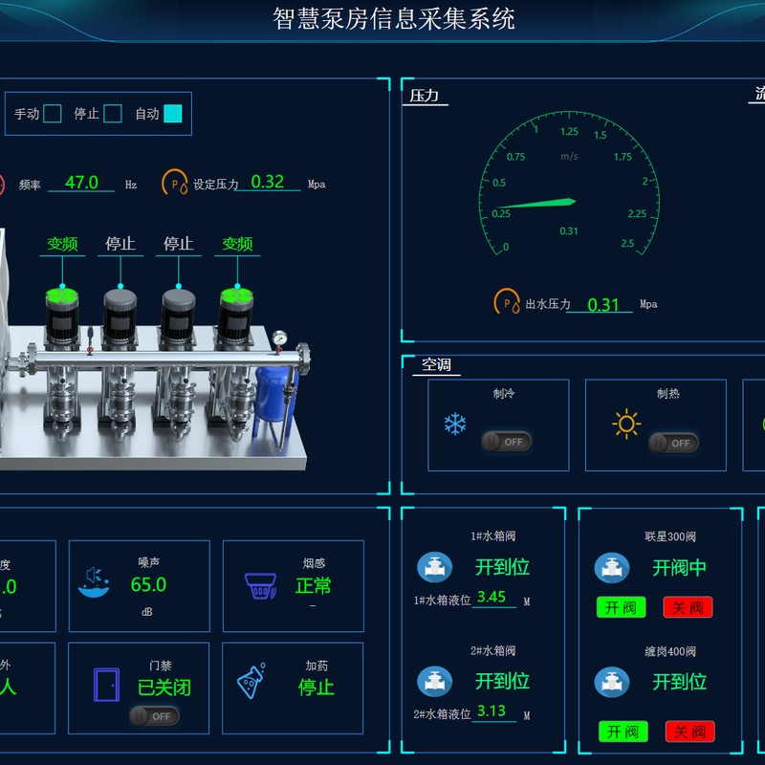Click the smoke detector icon
The width and height of the screenshot is (765, 765).
260,586
